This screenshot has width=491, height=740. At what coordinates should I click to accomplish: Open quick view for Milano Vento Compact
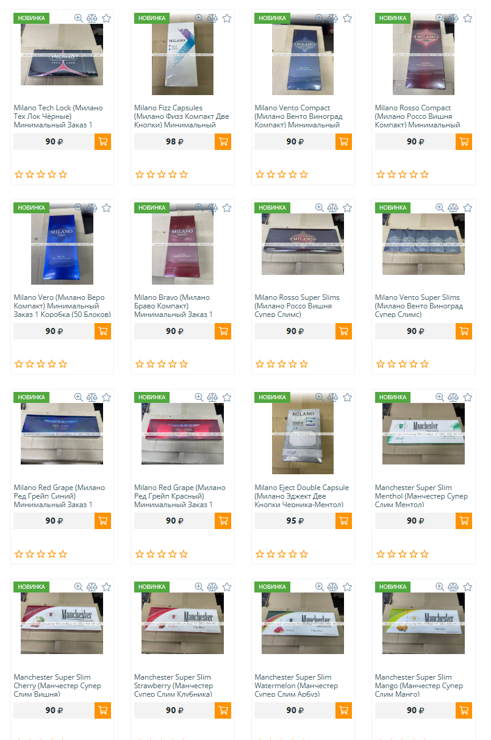pyautogui.click(x=319, y=18)
